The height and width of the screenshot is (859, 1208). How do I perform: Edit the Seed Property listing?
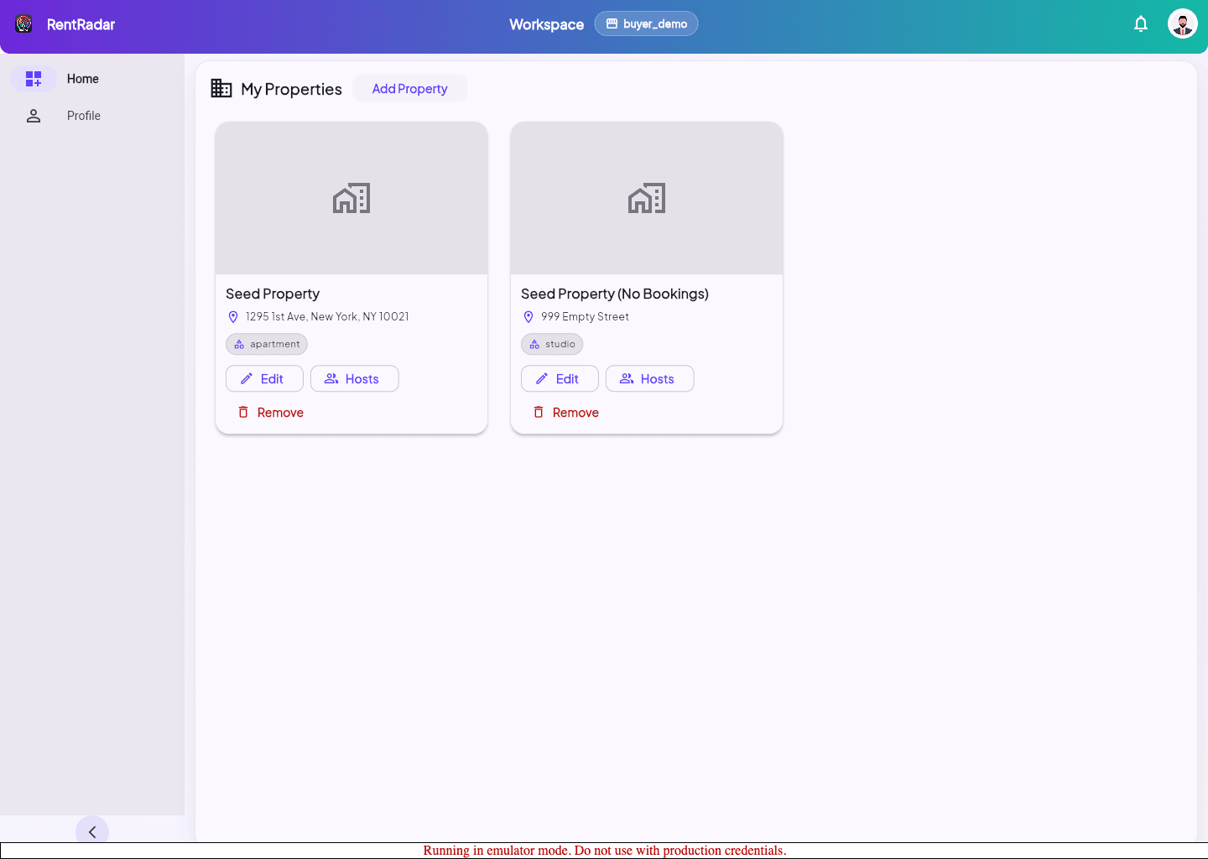pos(264,379)
